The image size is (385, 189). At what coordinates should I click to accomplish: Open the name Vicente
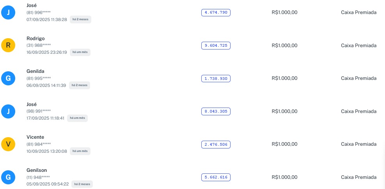(35, 137)
